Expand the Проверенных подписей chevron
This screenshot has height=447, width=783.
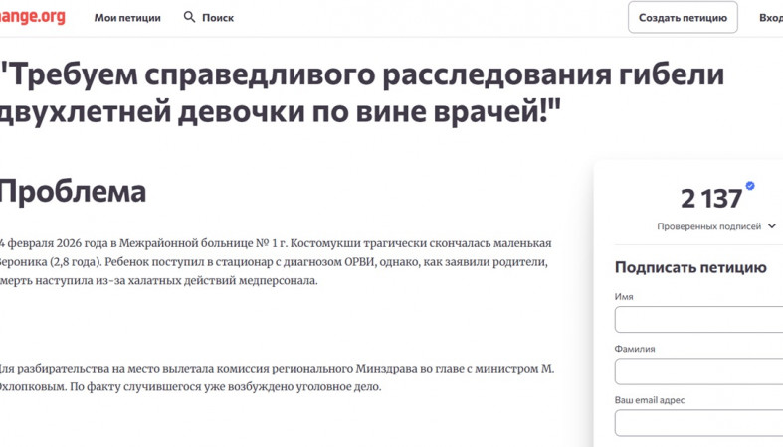point(771,226)
